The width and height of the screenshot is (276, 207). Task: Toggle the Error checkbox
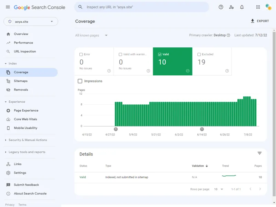[x=81, y=54]
